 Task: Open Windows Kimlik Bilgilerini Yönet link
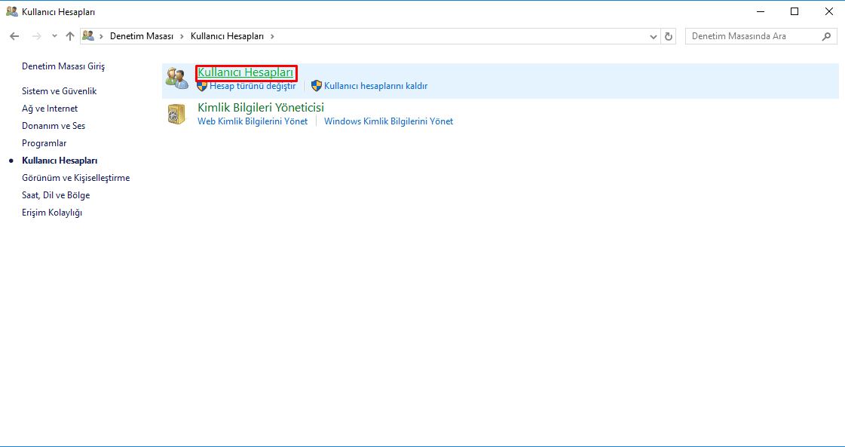(388, 121)
